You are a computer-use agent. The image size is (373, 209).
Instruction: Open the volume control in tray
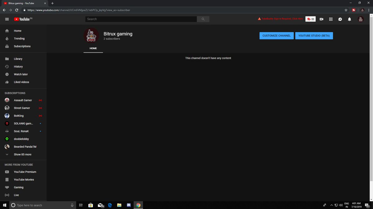click(341, 205)
